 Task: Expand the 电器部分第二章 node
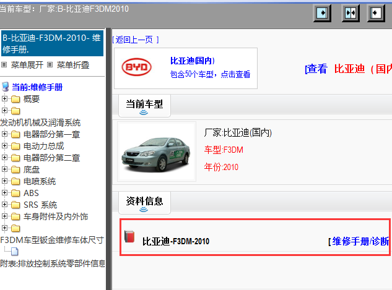pyautogui.click(x=4, y=157)
